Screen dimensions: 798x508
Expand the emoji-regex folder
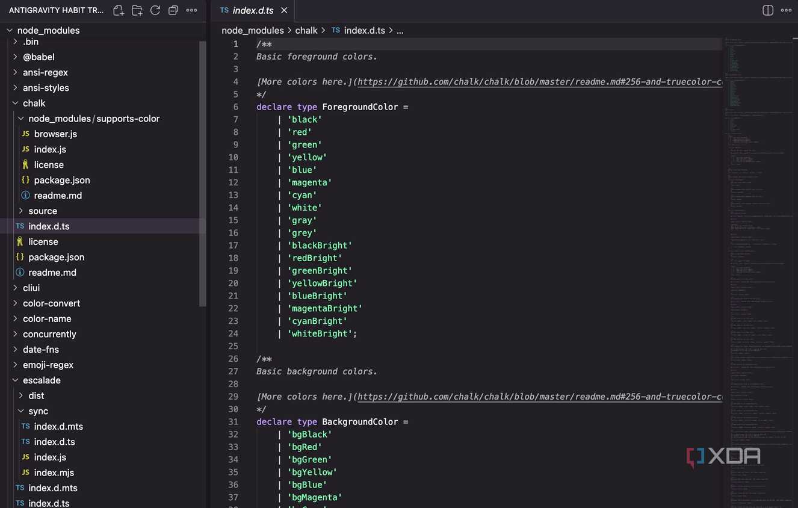103,365
